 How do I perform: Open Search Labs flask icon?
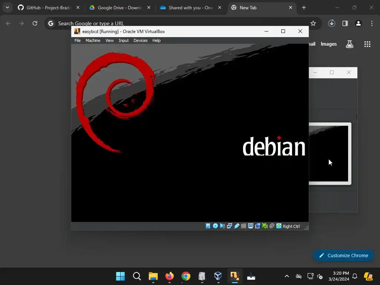(350, 44)
